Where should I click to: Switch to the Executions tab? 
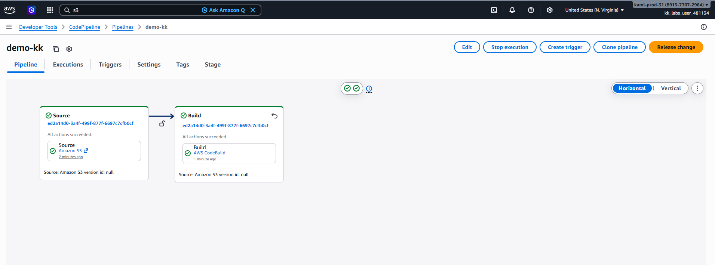coord(68,65)
